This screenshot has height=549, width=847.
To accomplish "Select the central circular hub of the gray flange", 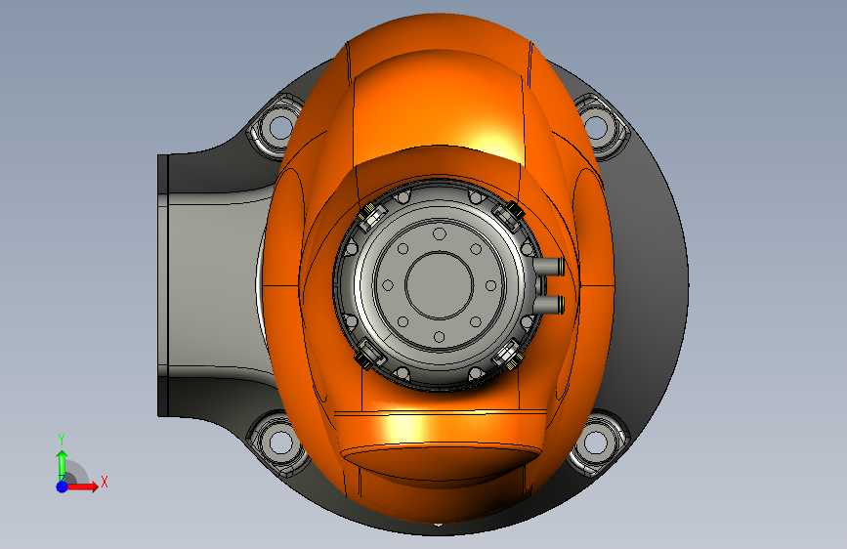I will point(440,285).
